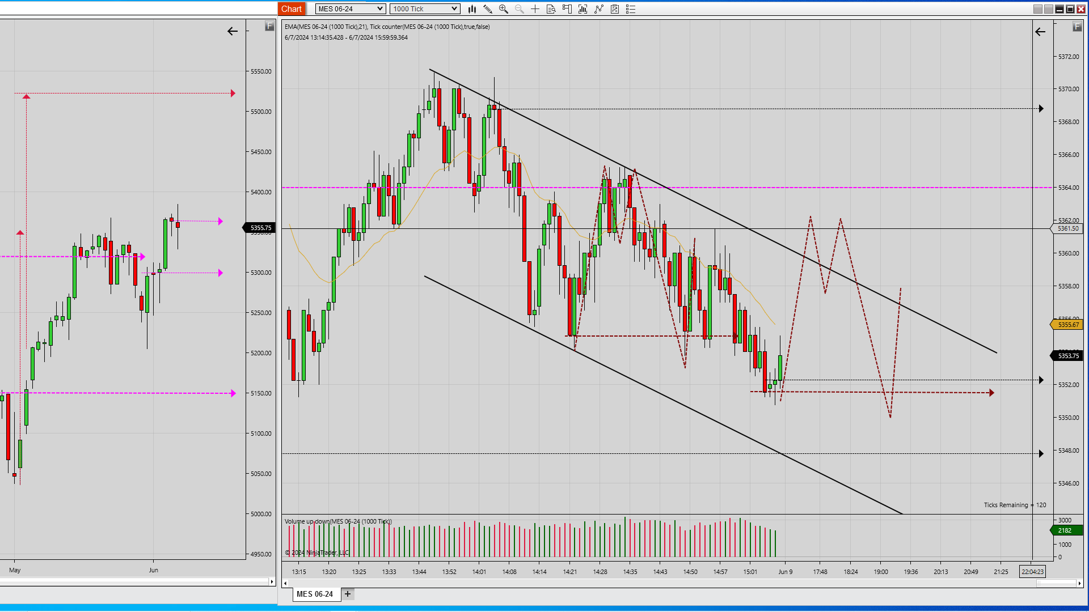Restore the chart window size

(1070, 9)
